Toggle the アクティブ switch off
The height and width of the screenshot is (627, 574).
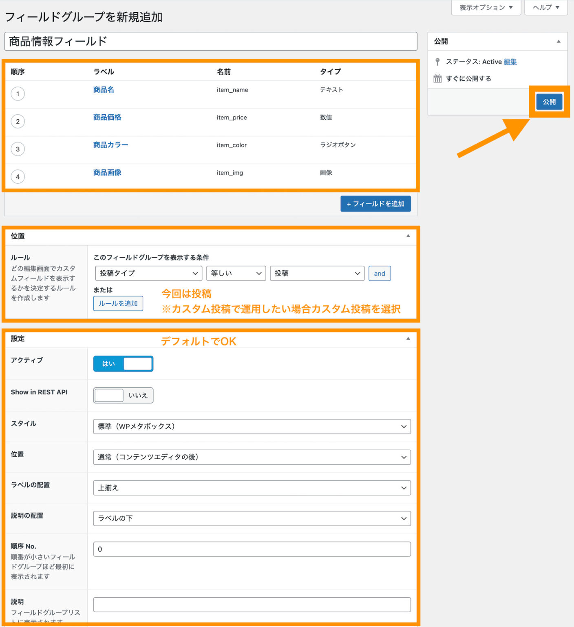click(123, 363)
